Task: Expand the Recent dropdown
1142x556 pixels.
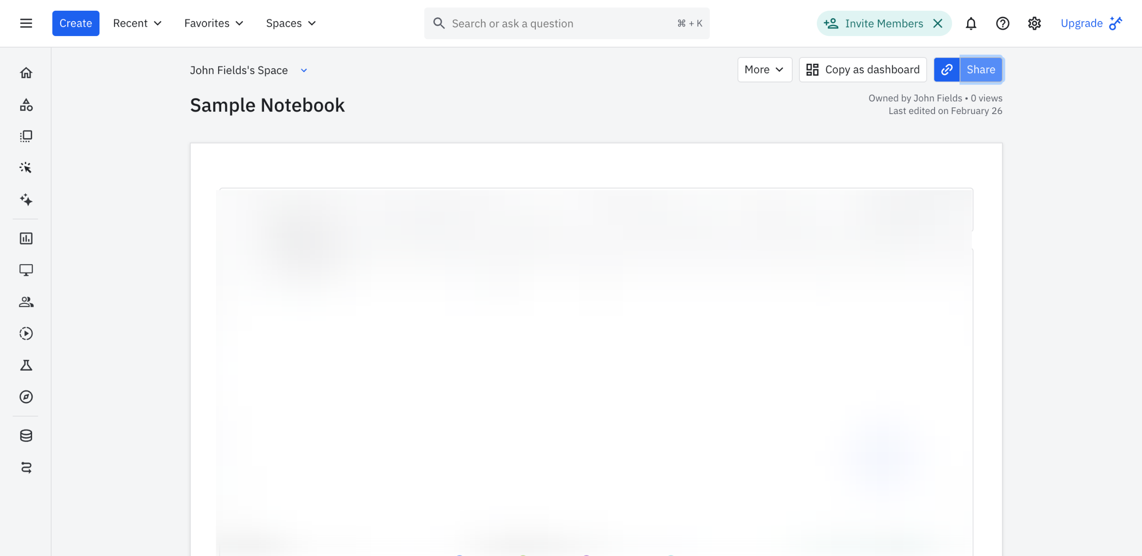Action: (x=137, y=23)
